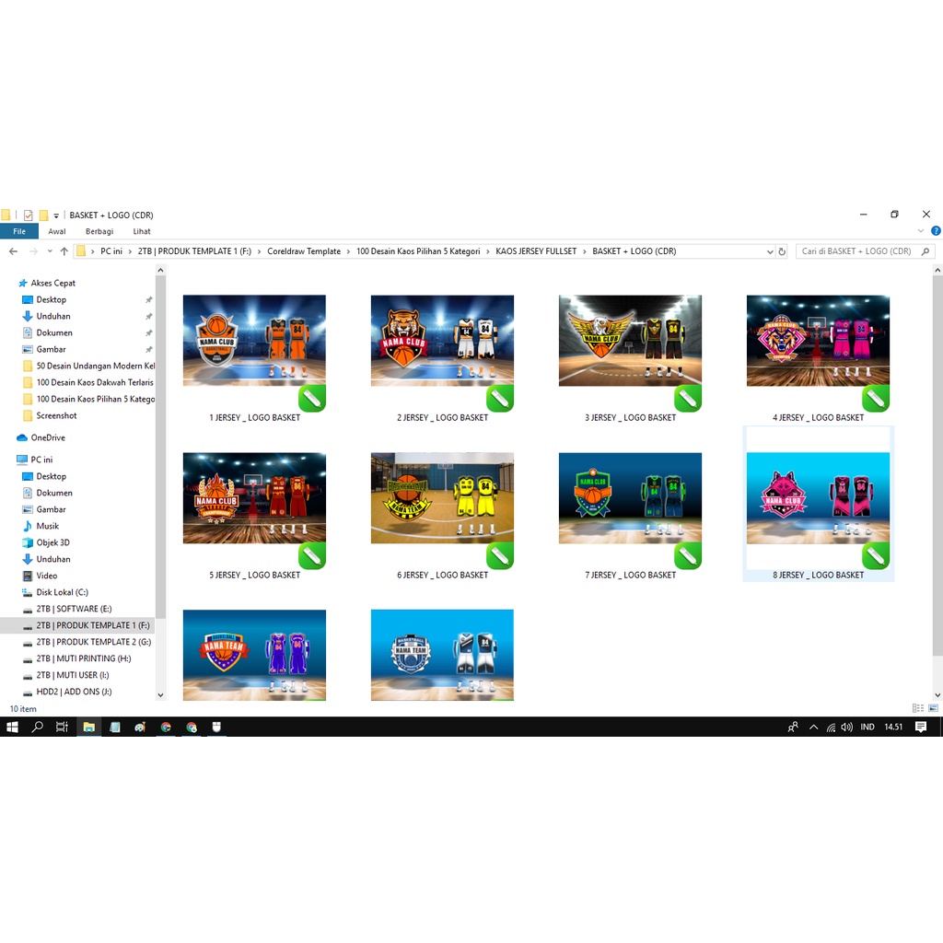Go back using the back arrow

point(13,251)
